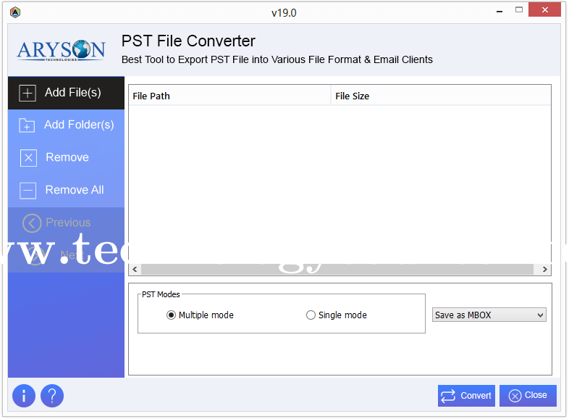Minimize the PST File Converter window
Viewport: 569px width, 419px height.
500,11
